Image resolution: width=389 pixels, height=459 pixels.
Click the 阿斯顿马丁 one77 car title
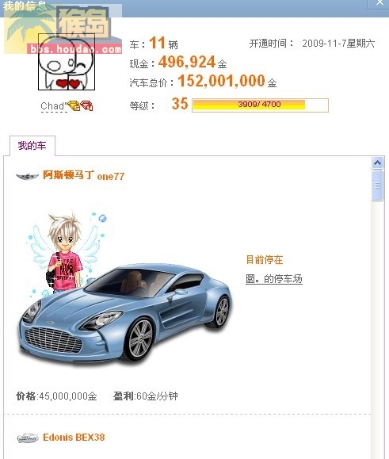[x=84, y=176]
